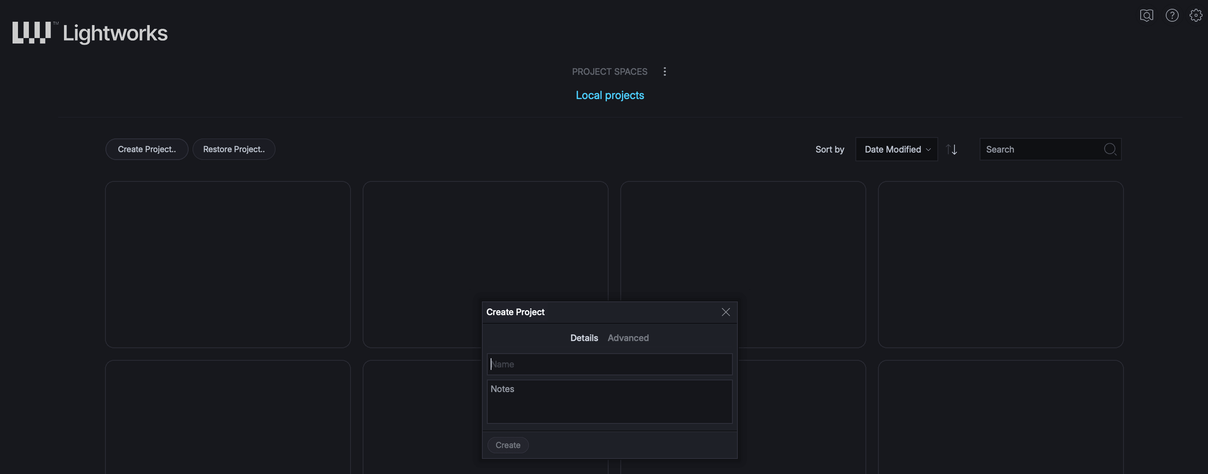Open the settings gear icon

tap(1196, 15)
